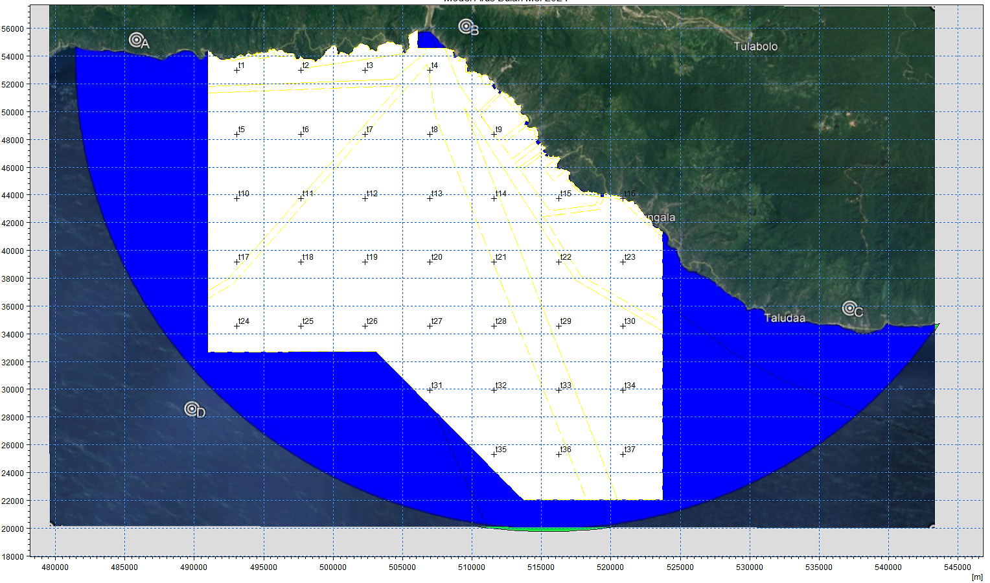Click the t35 point cross marker
The height and width of the screenshot is (583, 990).
pyautogui.click(x=494, y=453)
